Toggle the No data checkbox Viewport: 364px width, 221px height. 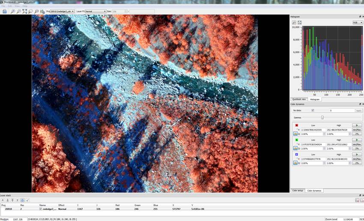[x=313, y=110]
